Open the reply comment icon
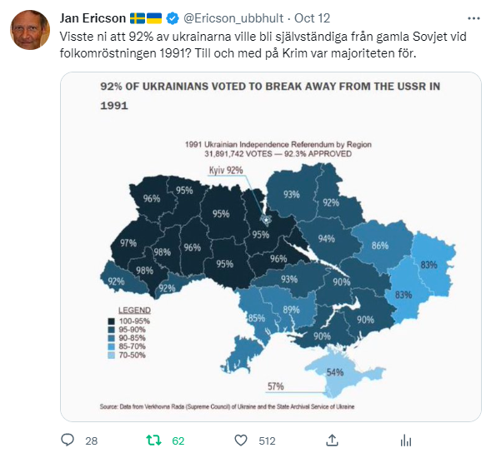 (x=68, y=440)
